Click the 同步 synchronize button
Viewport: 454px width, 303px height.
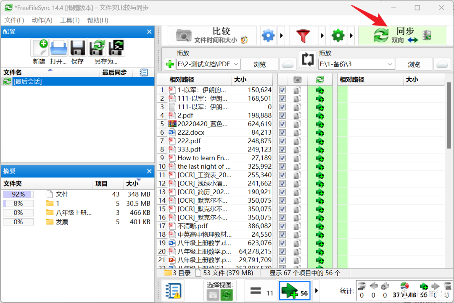pos(403,36)
